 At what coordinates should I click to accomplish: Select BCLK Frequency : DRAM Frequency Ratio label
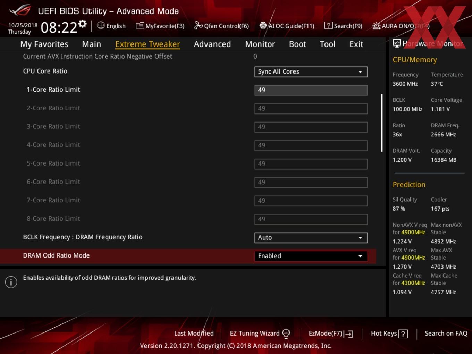coord(83,237)
